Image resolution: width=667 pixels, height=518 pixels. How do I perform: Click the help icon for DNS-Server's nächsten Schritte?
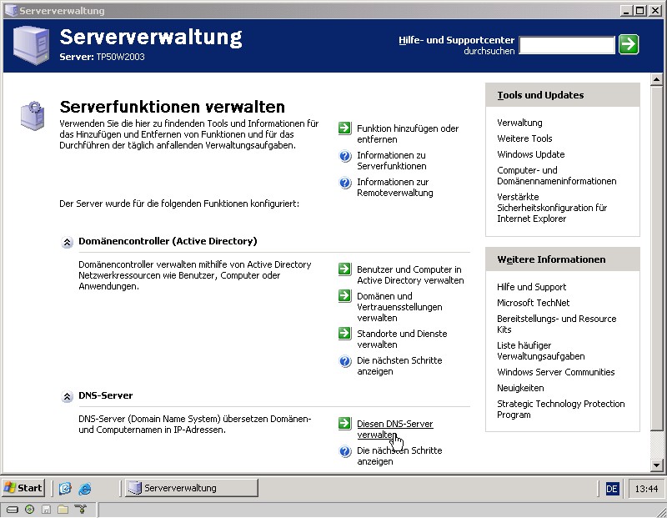345,451
